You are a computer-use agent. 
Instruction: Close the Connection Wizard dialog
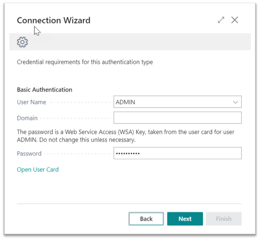pos(235,20)
